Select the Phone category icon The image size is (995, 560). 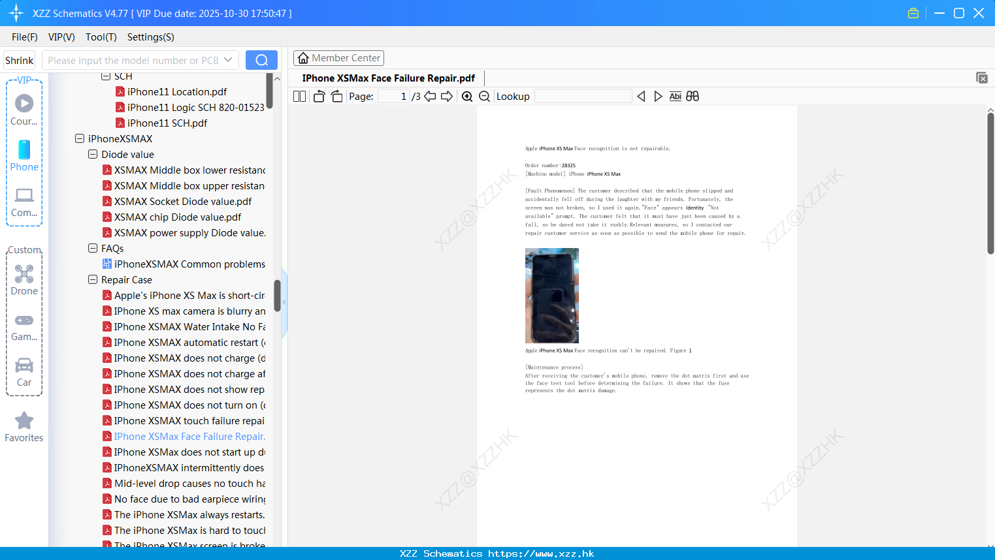point(24,156)
